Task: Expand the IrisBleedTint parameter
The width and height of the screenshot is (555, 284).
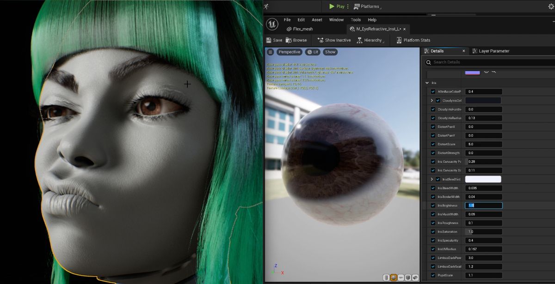Action: click(431, 179)
